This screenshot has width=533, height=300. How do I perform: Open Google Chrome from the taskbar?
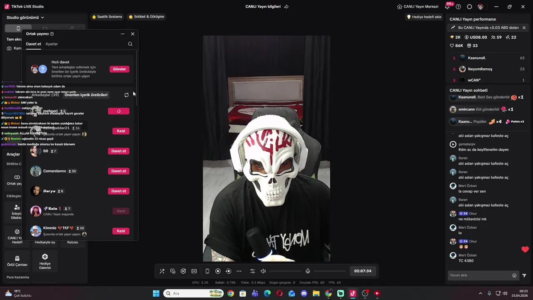coord(231,293)
